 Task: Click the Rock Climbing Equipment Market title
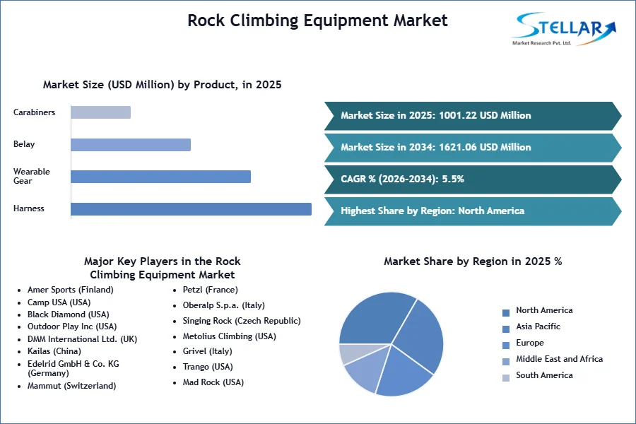[x=317, y=20]
